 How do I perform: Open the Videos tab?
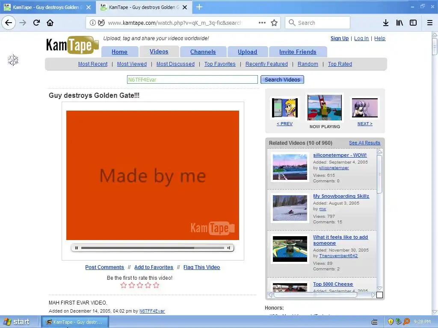159,52
